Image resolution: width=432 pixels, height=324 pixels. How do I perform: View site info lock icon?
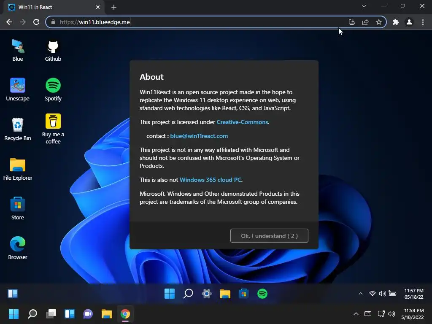[x=53, y=22]
